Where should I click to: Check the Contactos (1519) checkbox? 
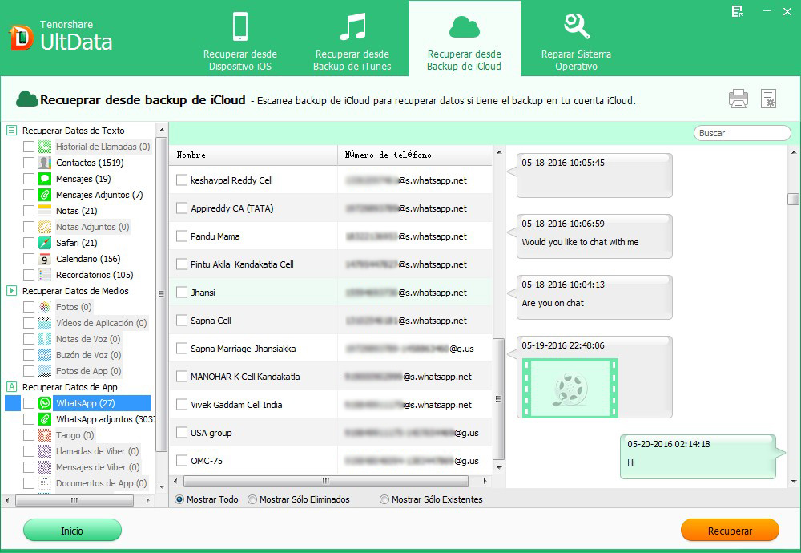(29, 163)
